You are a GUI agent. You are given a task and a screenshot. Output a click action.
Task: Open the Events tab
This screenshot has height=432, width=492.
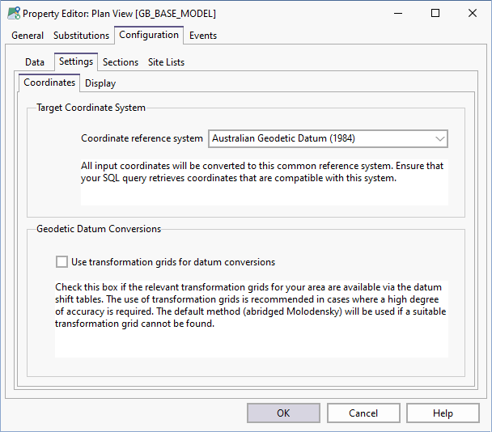tap(203, 36)
